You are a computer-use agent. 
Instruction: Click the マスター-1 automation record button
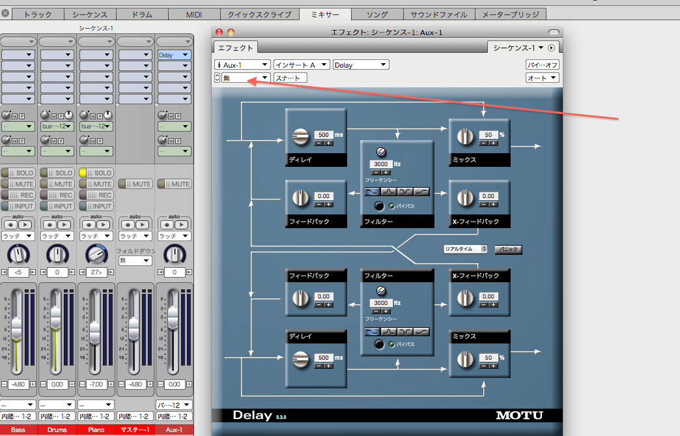[128, 225]
